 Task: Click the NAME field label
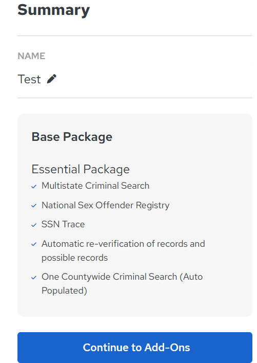31,56
